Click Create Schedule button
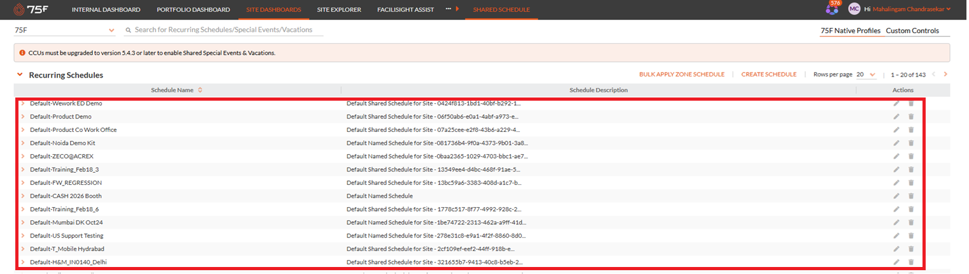The height and width of the screenshot is (274, 969). [x=769, y=75]
